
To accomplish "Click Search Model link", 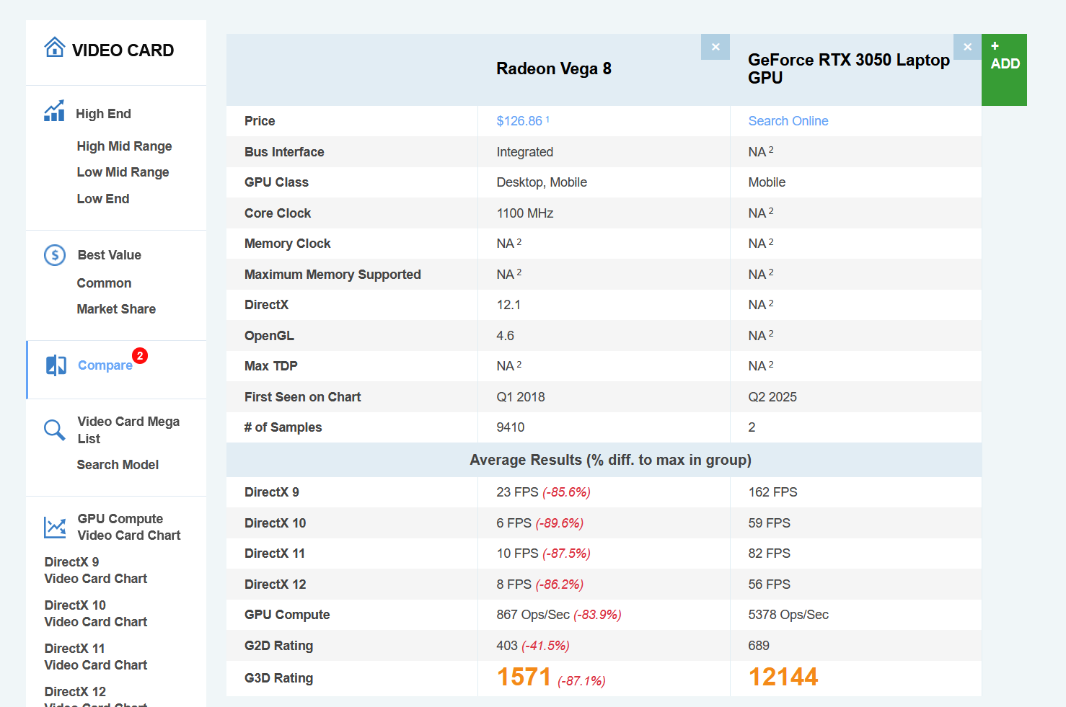I will (118, 465).
